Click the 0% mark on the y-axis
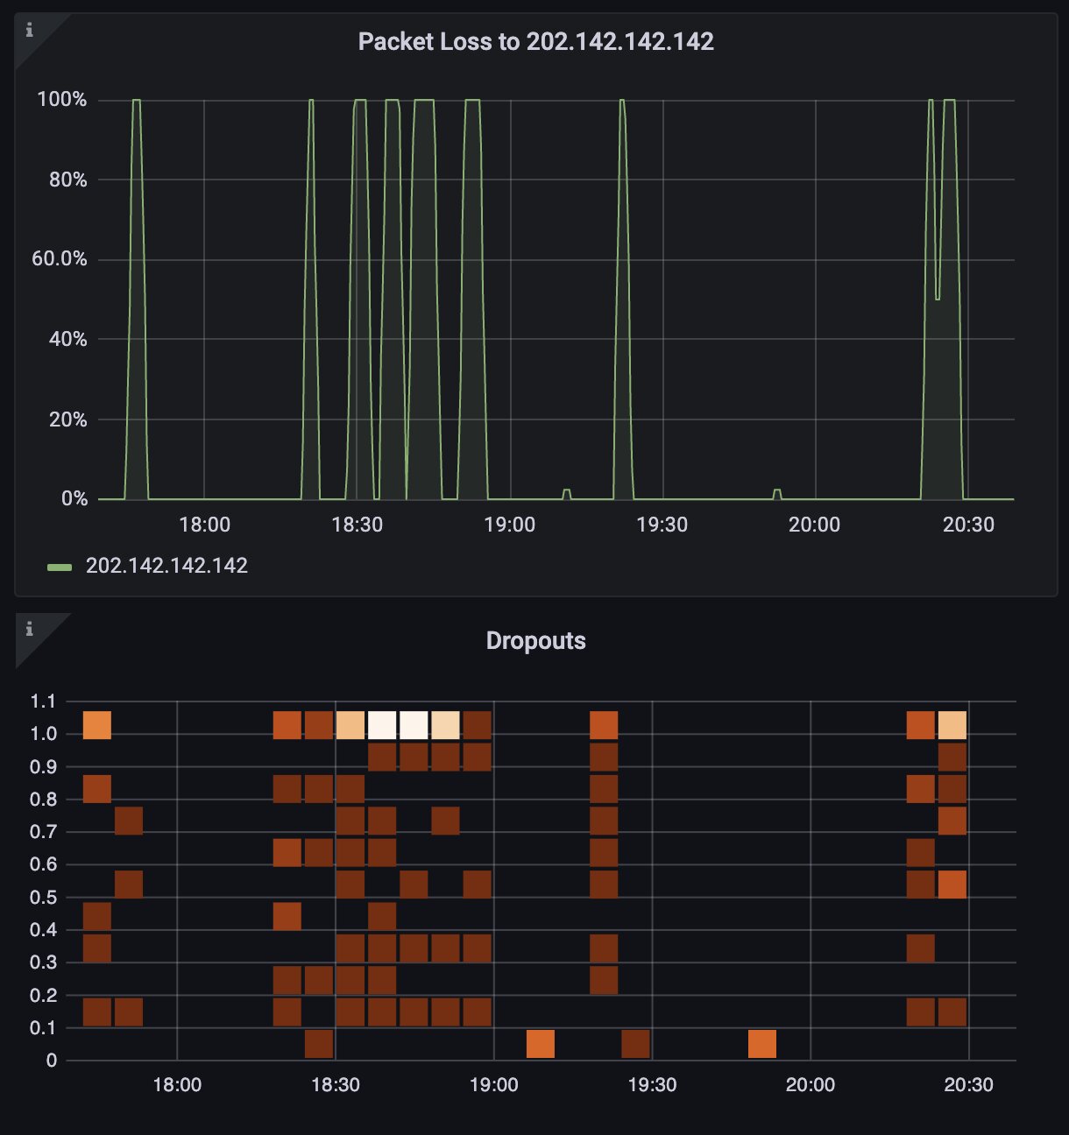This screenshot has width=1069, height=1135. click(x=75, y=500)
